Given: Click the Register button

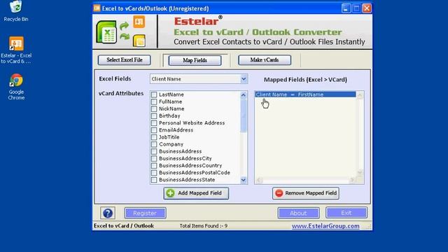Looking at the screenshot, I should (145, 213).
